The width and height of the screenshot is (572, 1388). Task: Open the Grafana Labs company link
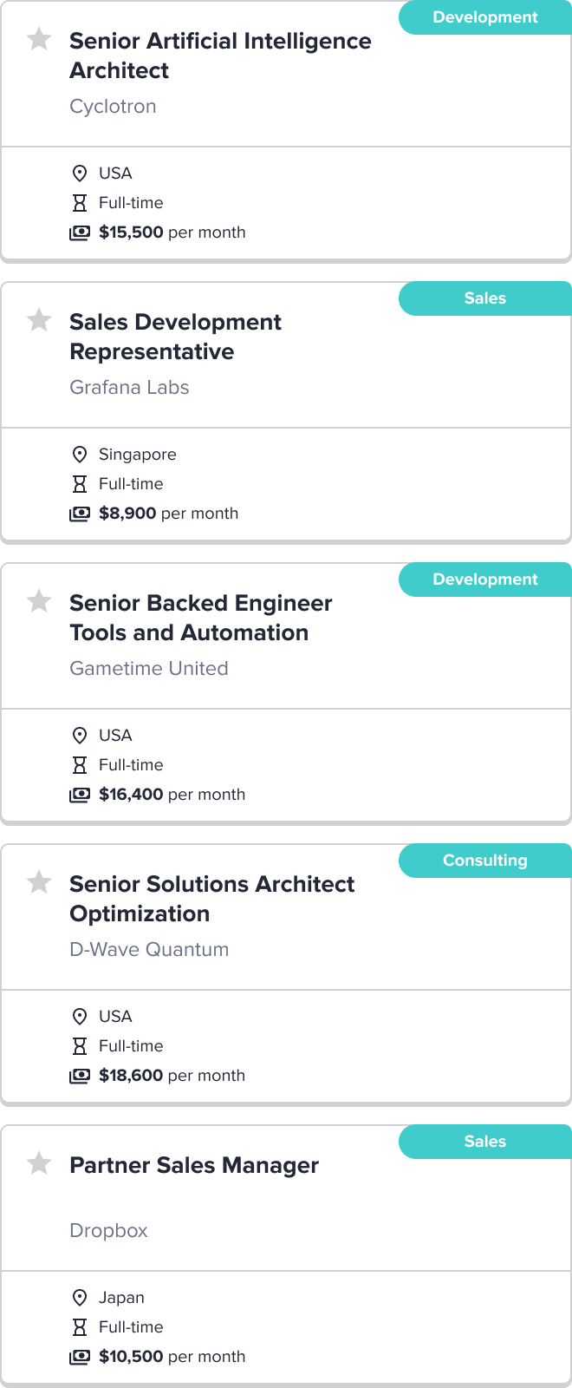point(129,388)
